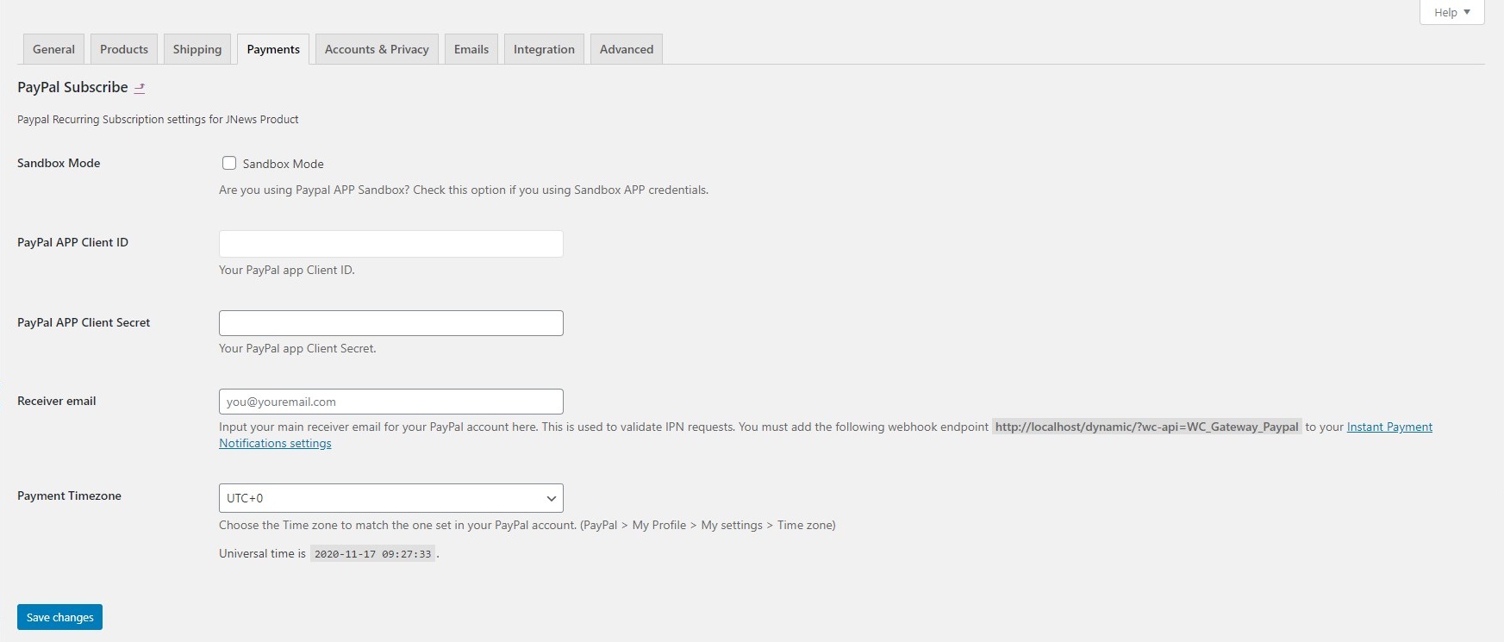Go to the Advanced tab
Image resolution: width=1504 pixels, height=642 pixels.
627,49
